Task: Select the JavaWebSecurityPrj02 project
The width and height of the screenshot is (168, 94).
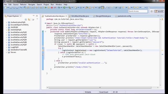Action: [x=19, y=32]
